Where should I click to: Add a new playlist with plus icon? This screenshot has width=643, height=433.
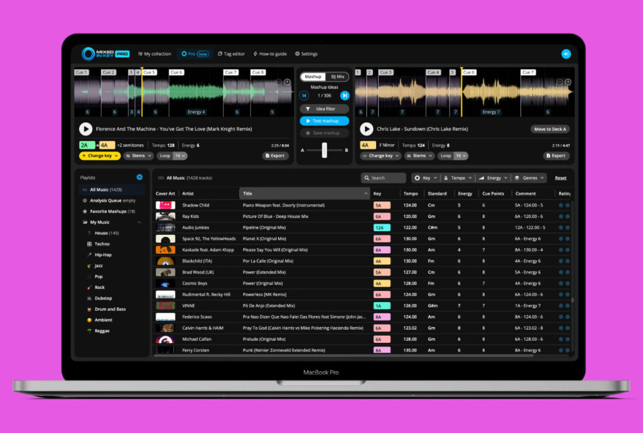(139, 177)
